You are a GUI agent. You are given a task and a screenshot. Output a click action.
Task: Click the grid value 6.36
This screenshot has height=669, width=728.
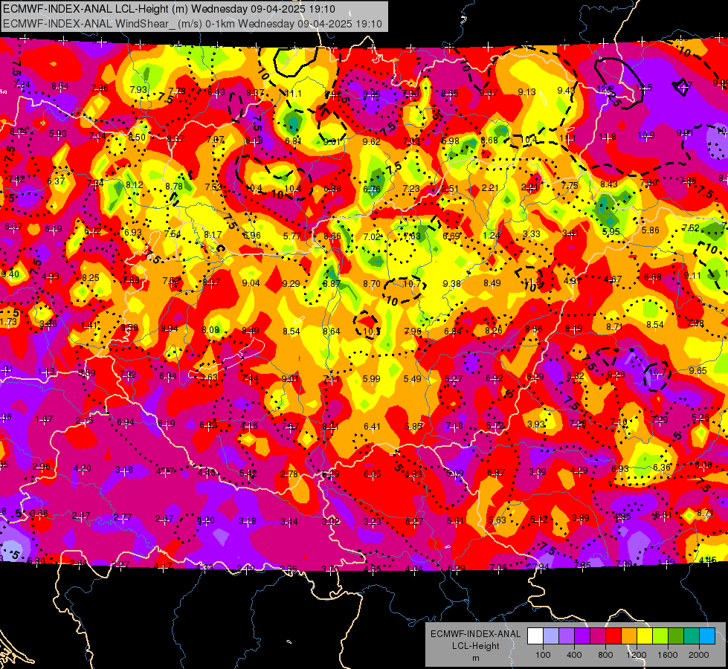pyautogui.click(x=662, y=467)
